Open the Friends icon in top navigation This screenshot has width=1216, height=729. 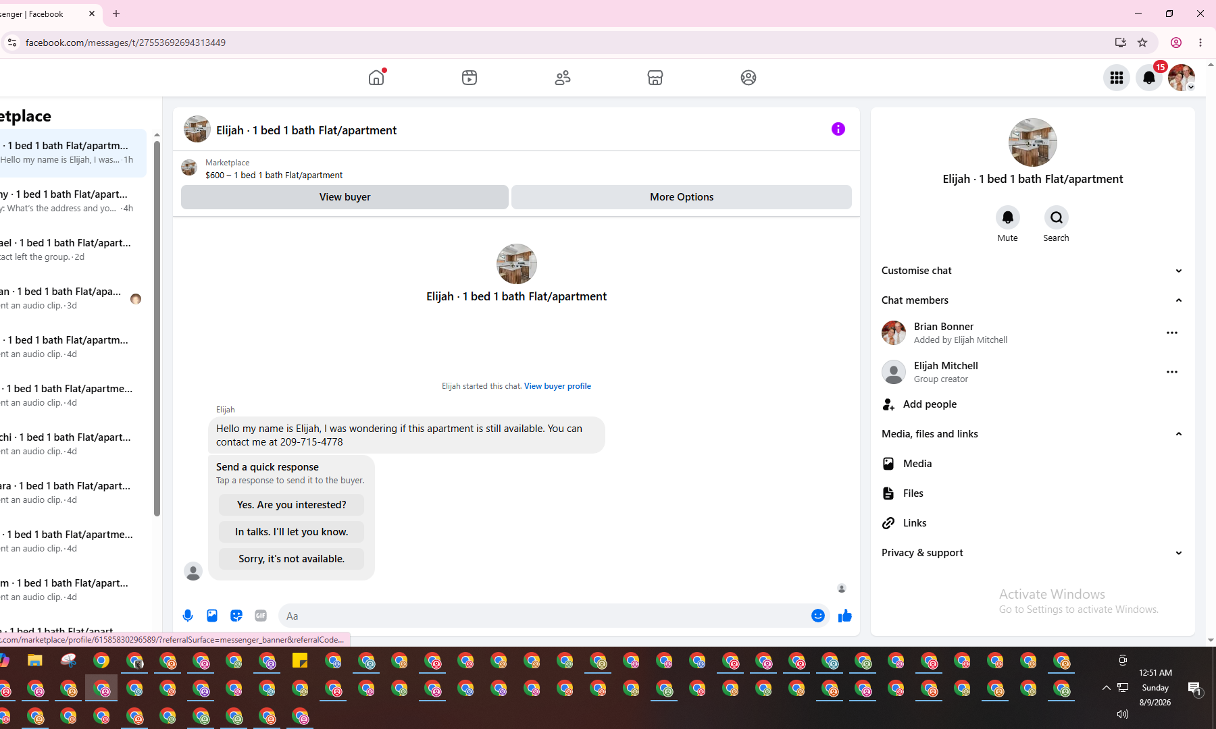point(563,78)
